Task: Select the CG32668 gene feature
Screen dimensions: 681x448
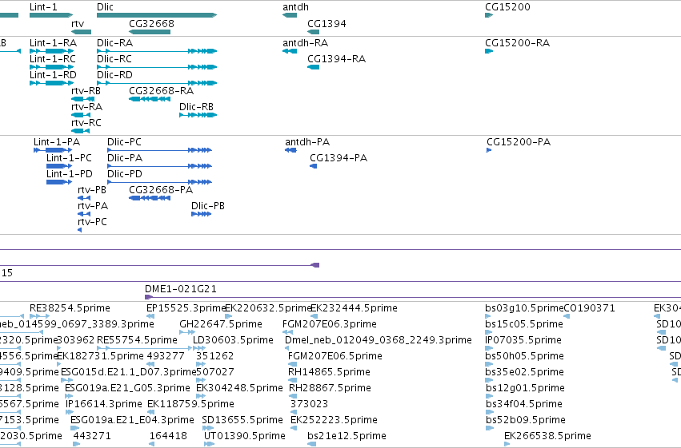Action: pyautogui.click(x=150, y=32)
